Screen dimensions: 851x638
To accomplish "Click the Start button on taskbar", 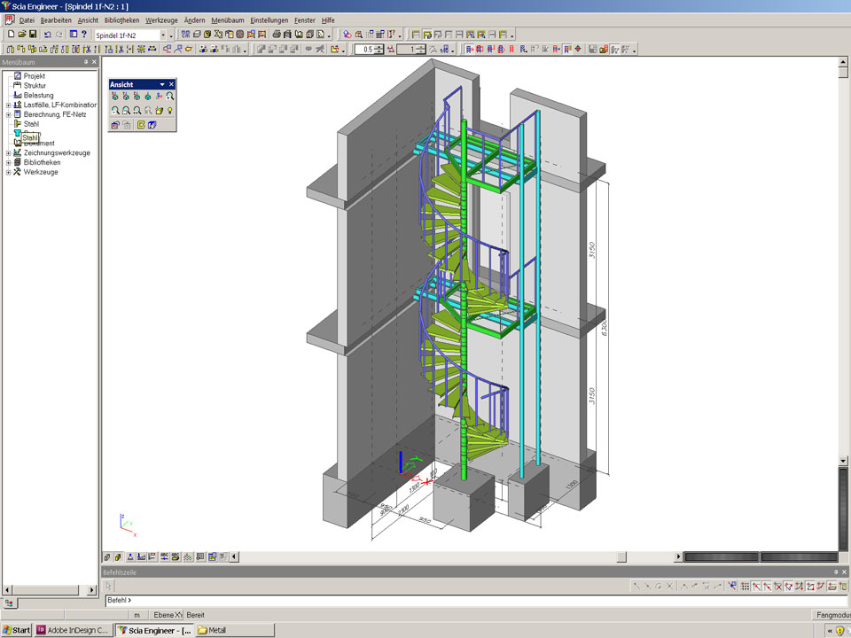I will coord(16,630).
